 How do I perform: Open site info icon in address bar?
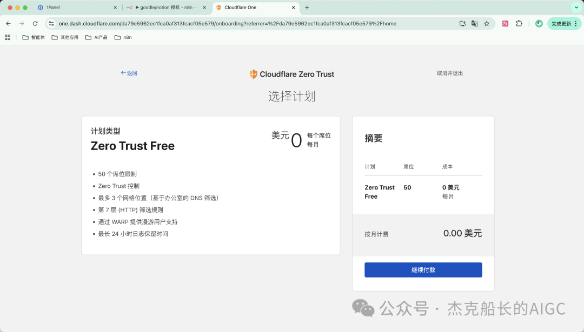(51, 23)
